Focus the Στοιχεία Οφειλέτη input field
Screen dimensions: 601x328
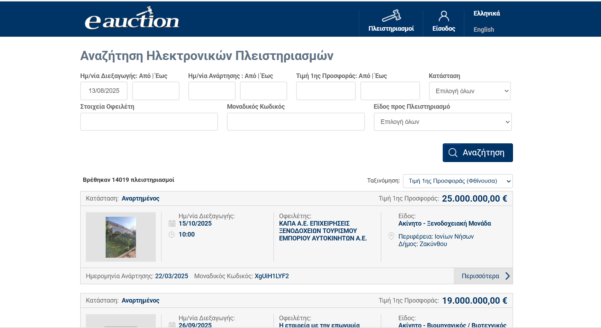(x=149, y=122)
